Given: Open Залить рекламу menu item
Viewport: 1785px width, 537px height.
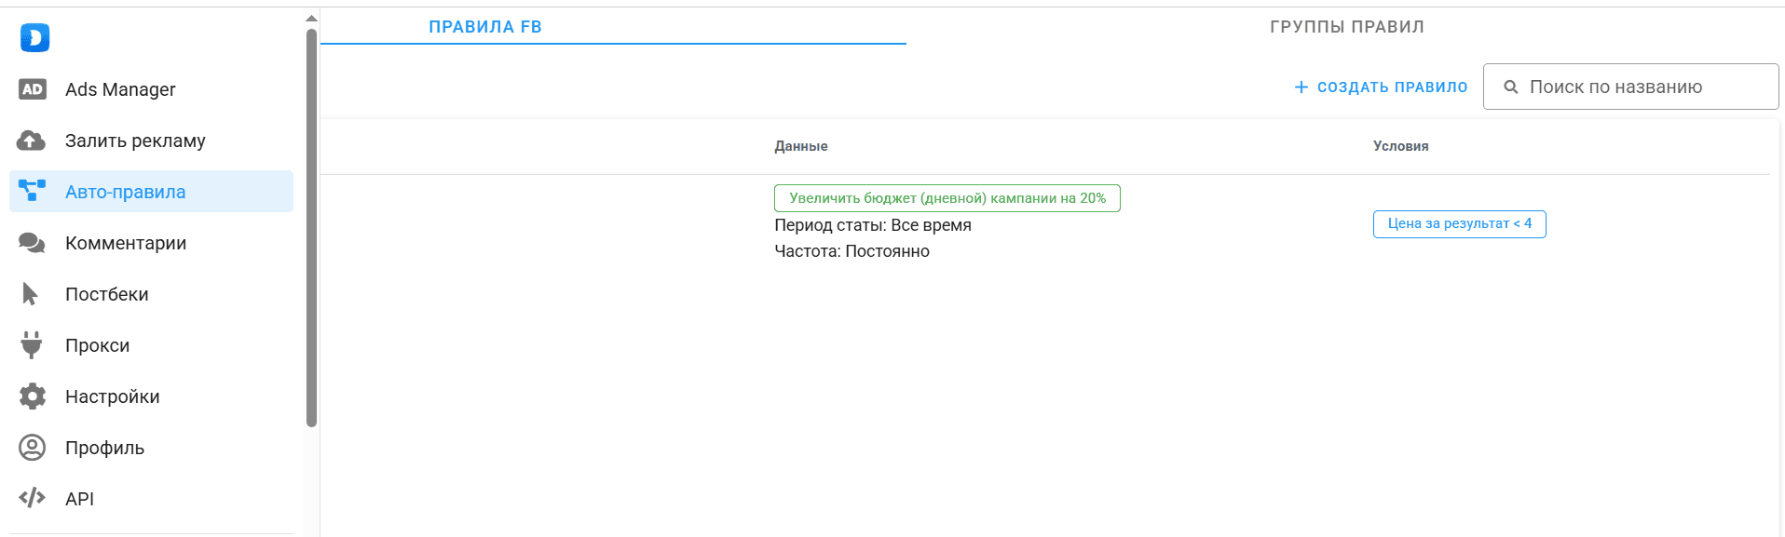Looking at the screenshot, I should click(x=135, y=141).
